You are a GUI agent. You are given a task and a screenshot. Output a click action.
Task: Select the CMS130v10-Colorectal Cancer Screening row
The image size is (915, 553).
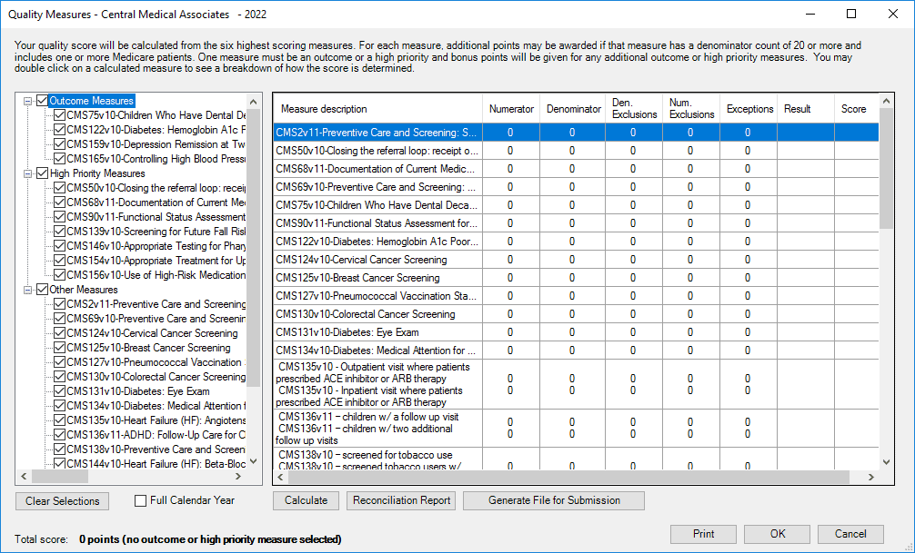click(377, 314)
